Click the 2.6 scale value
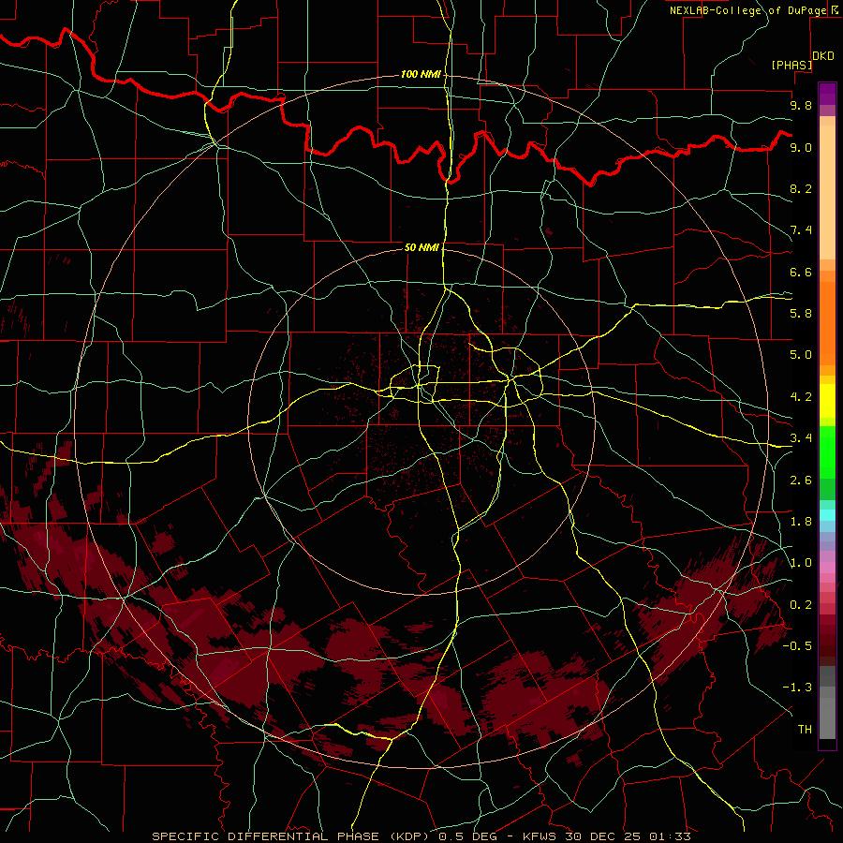 tap(801, 481)
